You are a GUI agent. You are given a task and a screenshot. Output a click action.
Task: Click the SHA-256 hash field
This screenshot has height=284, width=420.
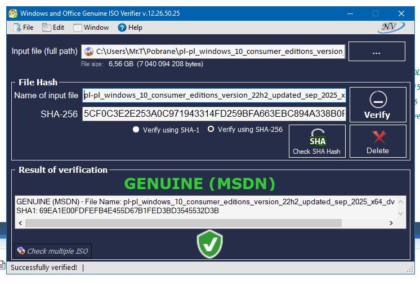point(214,114)
